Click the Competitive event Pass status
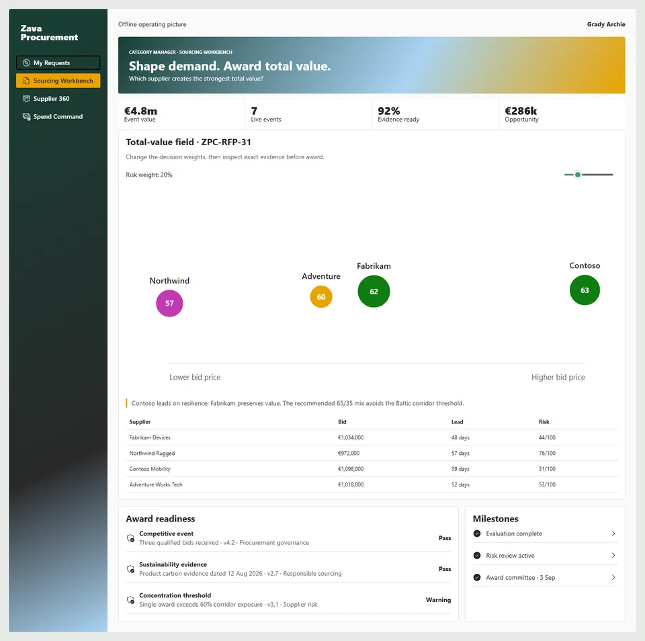645x641 pixels. (445, 538)
